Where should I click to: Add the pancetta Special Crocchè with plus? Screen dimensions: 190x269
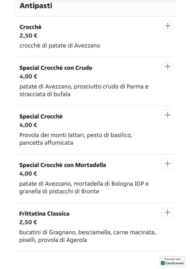click(x=167, y=115)
